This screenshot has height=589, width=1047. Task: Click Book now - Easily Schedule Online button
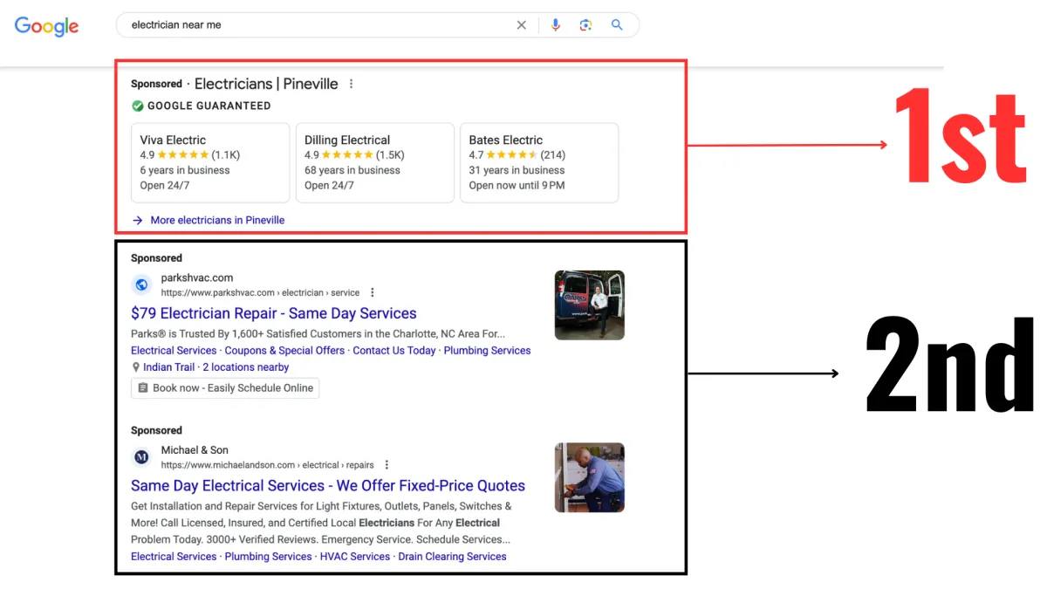click(225, 388)
